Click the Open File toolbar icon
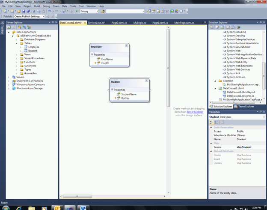This screenshot has width=267, height=210. pyautogui.click(x=19, y=11)
